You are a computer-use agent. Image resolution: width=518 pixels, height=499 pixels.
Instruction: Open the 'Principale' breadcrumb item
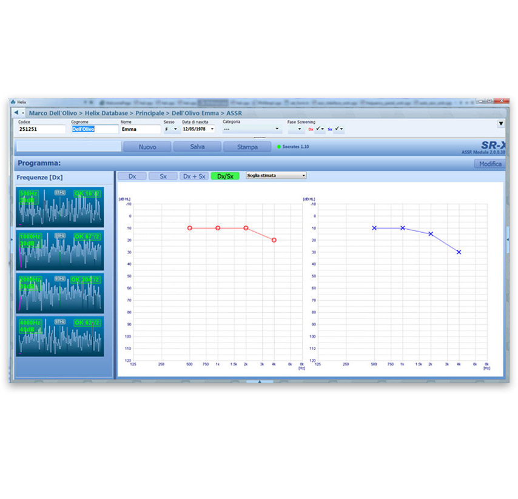pyautogui.click(x=150, y=113)
